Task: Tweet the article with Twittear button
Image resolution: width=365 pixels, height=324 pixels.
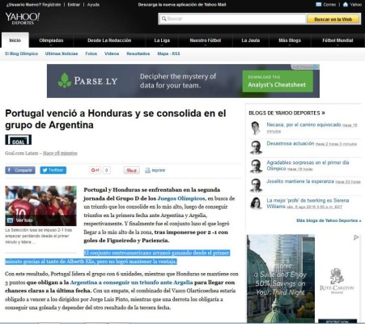Action: click(x=53, y=170)
